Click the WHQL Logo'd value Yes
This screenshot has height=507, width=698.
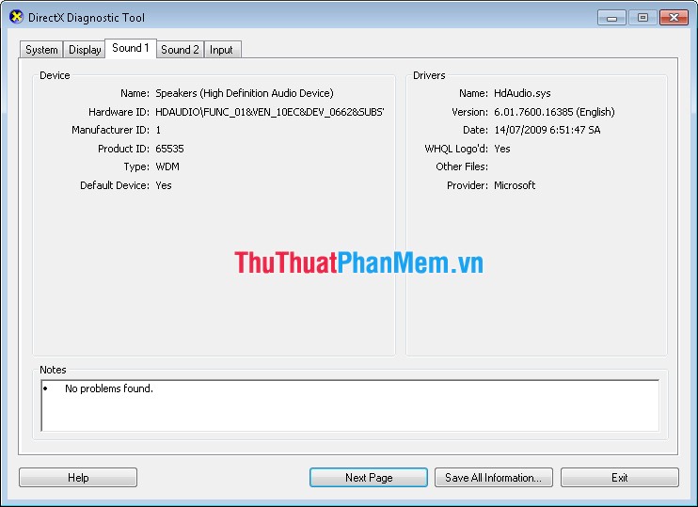click(x=502, y=149)
